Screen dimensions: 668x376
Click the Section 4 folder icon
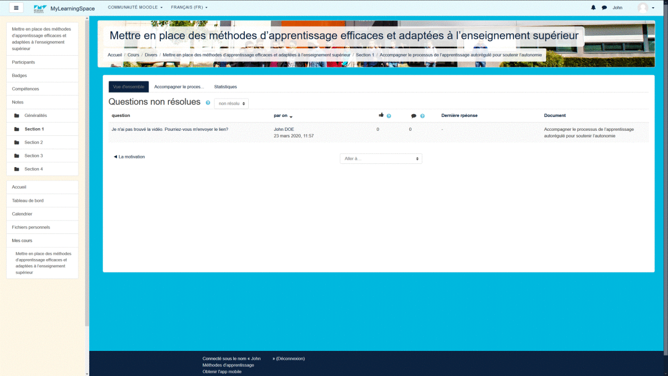pyautogui.click(x=17, y=169)
